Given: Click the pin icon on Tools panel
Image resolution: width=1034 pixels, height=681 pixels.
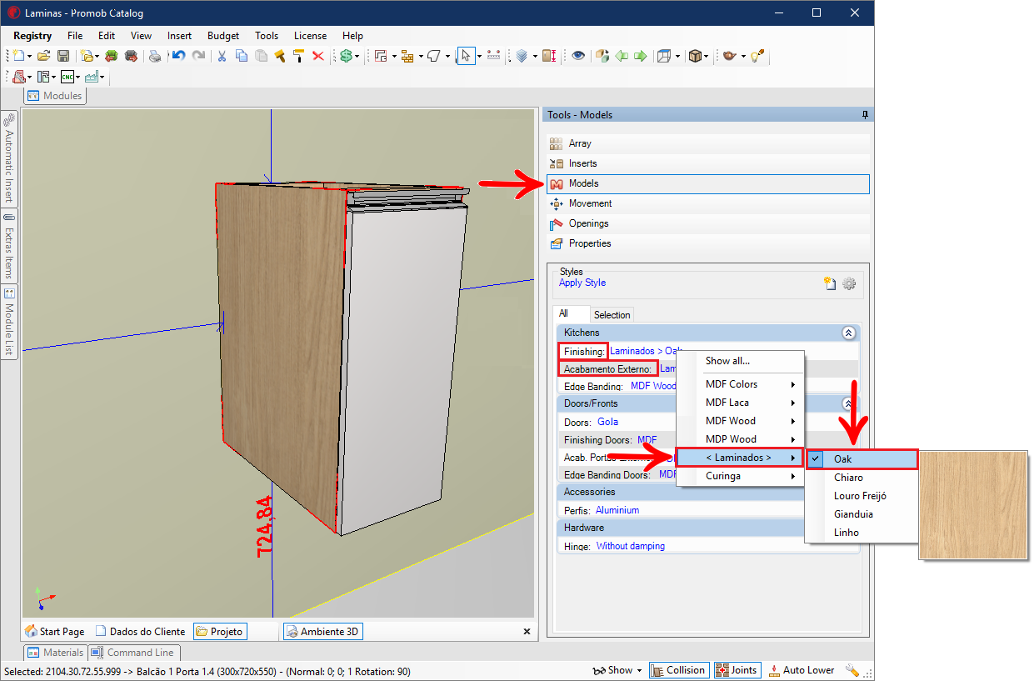Looking at the screenshot, I should pos(865,115).
